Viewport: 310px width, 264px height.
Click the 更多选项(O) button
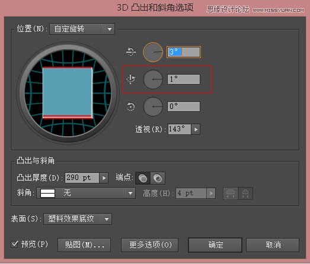[x=149, y=245]
